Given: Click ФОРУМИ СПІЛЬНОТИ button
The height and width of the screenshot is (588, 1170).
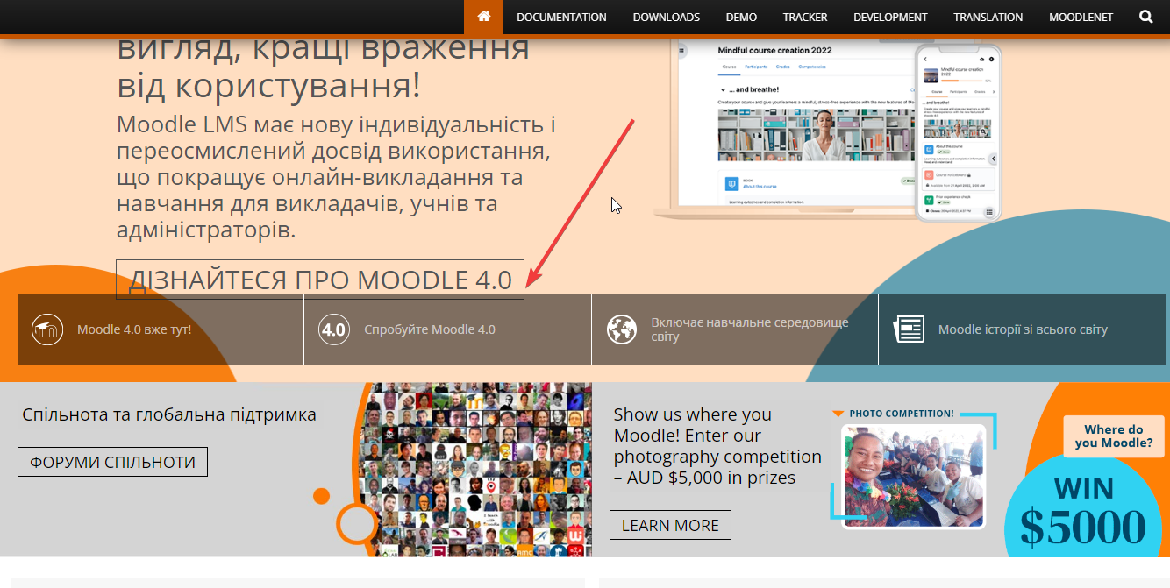Looking at the screenshot, I should click(112, 462).
